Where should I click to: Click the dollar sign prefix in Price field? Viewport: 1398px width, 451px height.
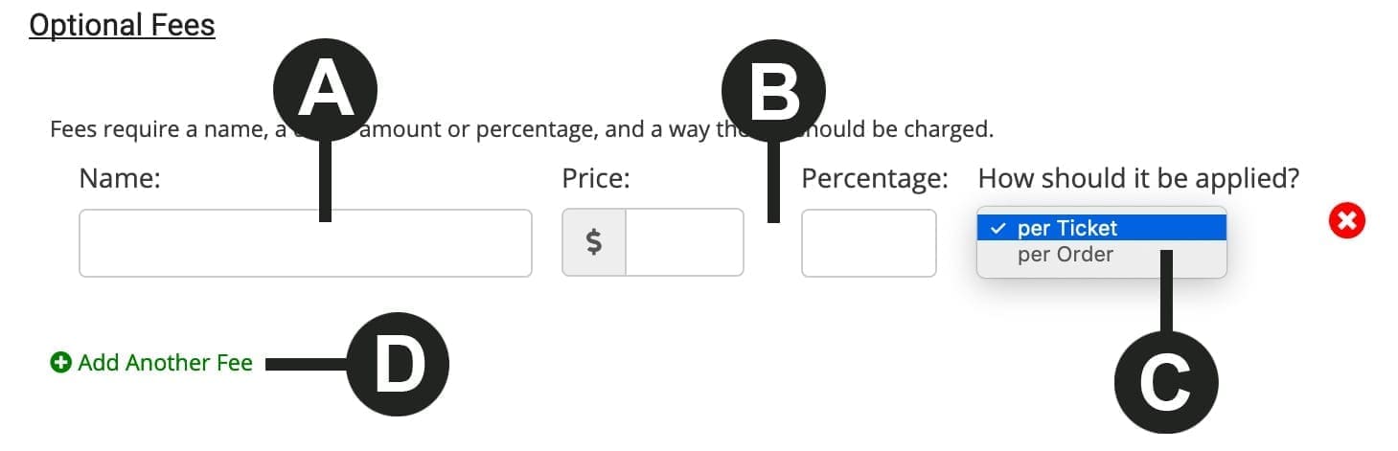pos(594,242)
